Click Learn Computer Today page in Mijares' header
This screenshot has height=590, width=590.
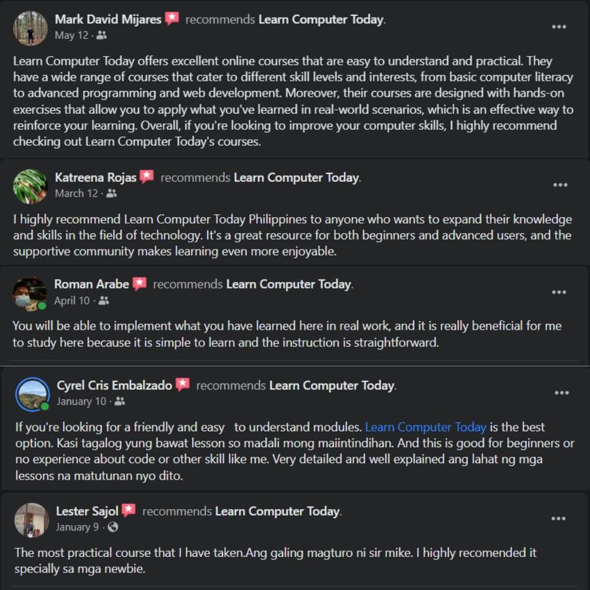[321, 19]
